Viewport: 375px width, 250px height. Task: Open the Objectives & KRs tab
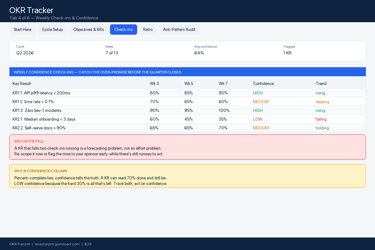89,29
